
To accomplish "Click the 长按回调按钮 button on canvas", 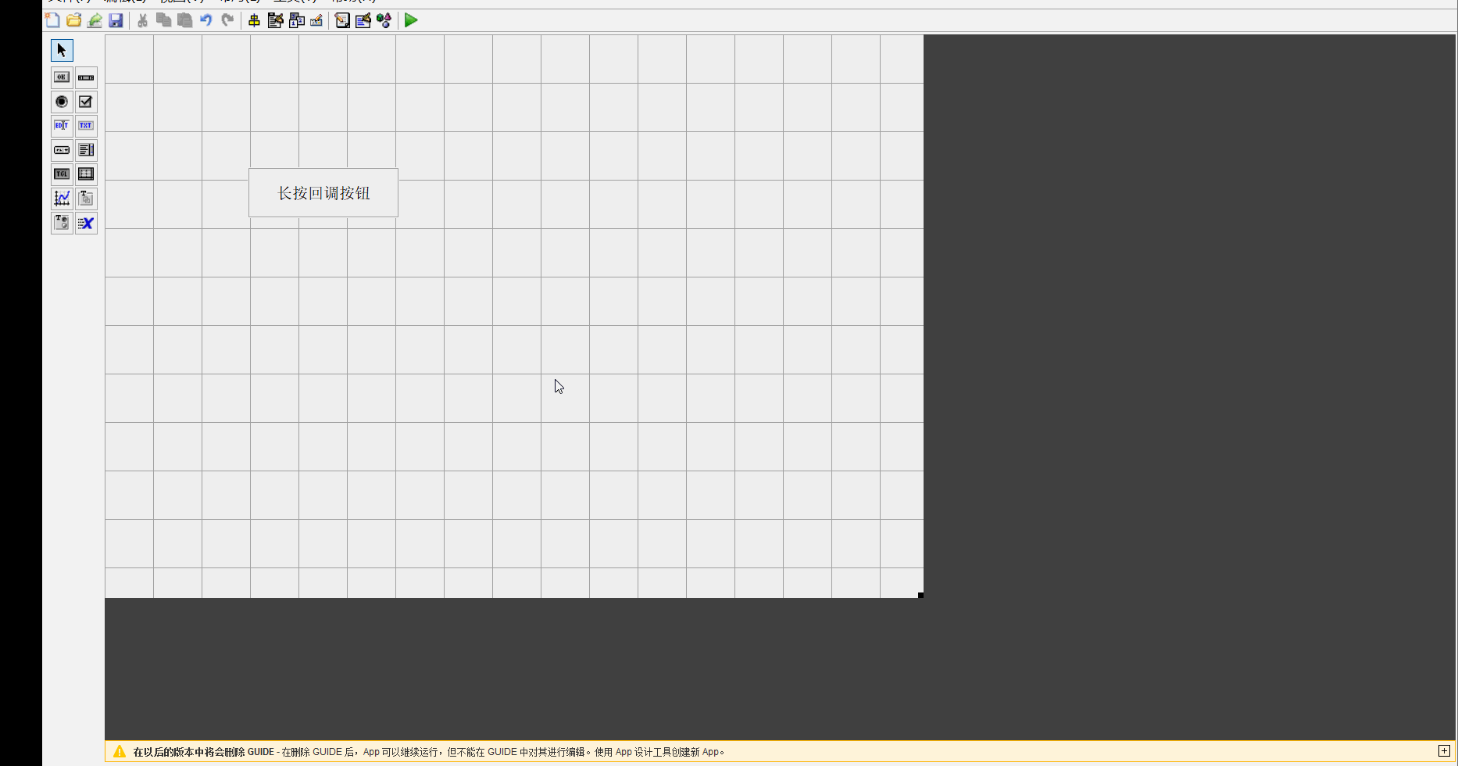I will tap(323, 193).
